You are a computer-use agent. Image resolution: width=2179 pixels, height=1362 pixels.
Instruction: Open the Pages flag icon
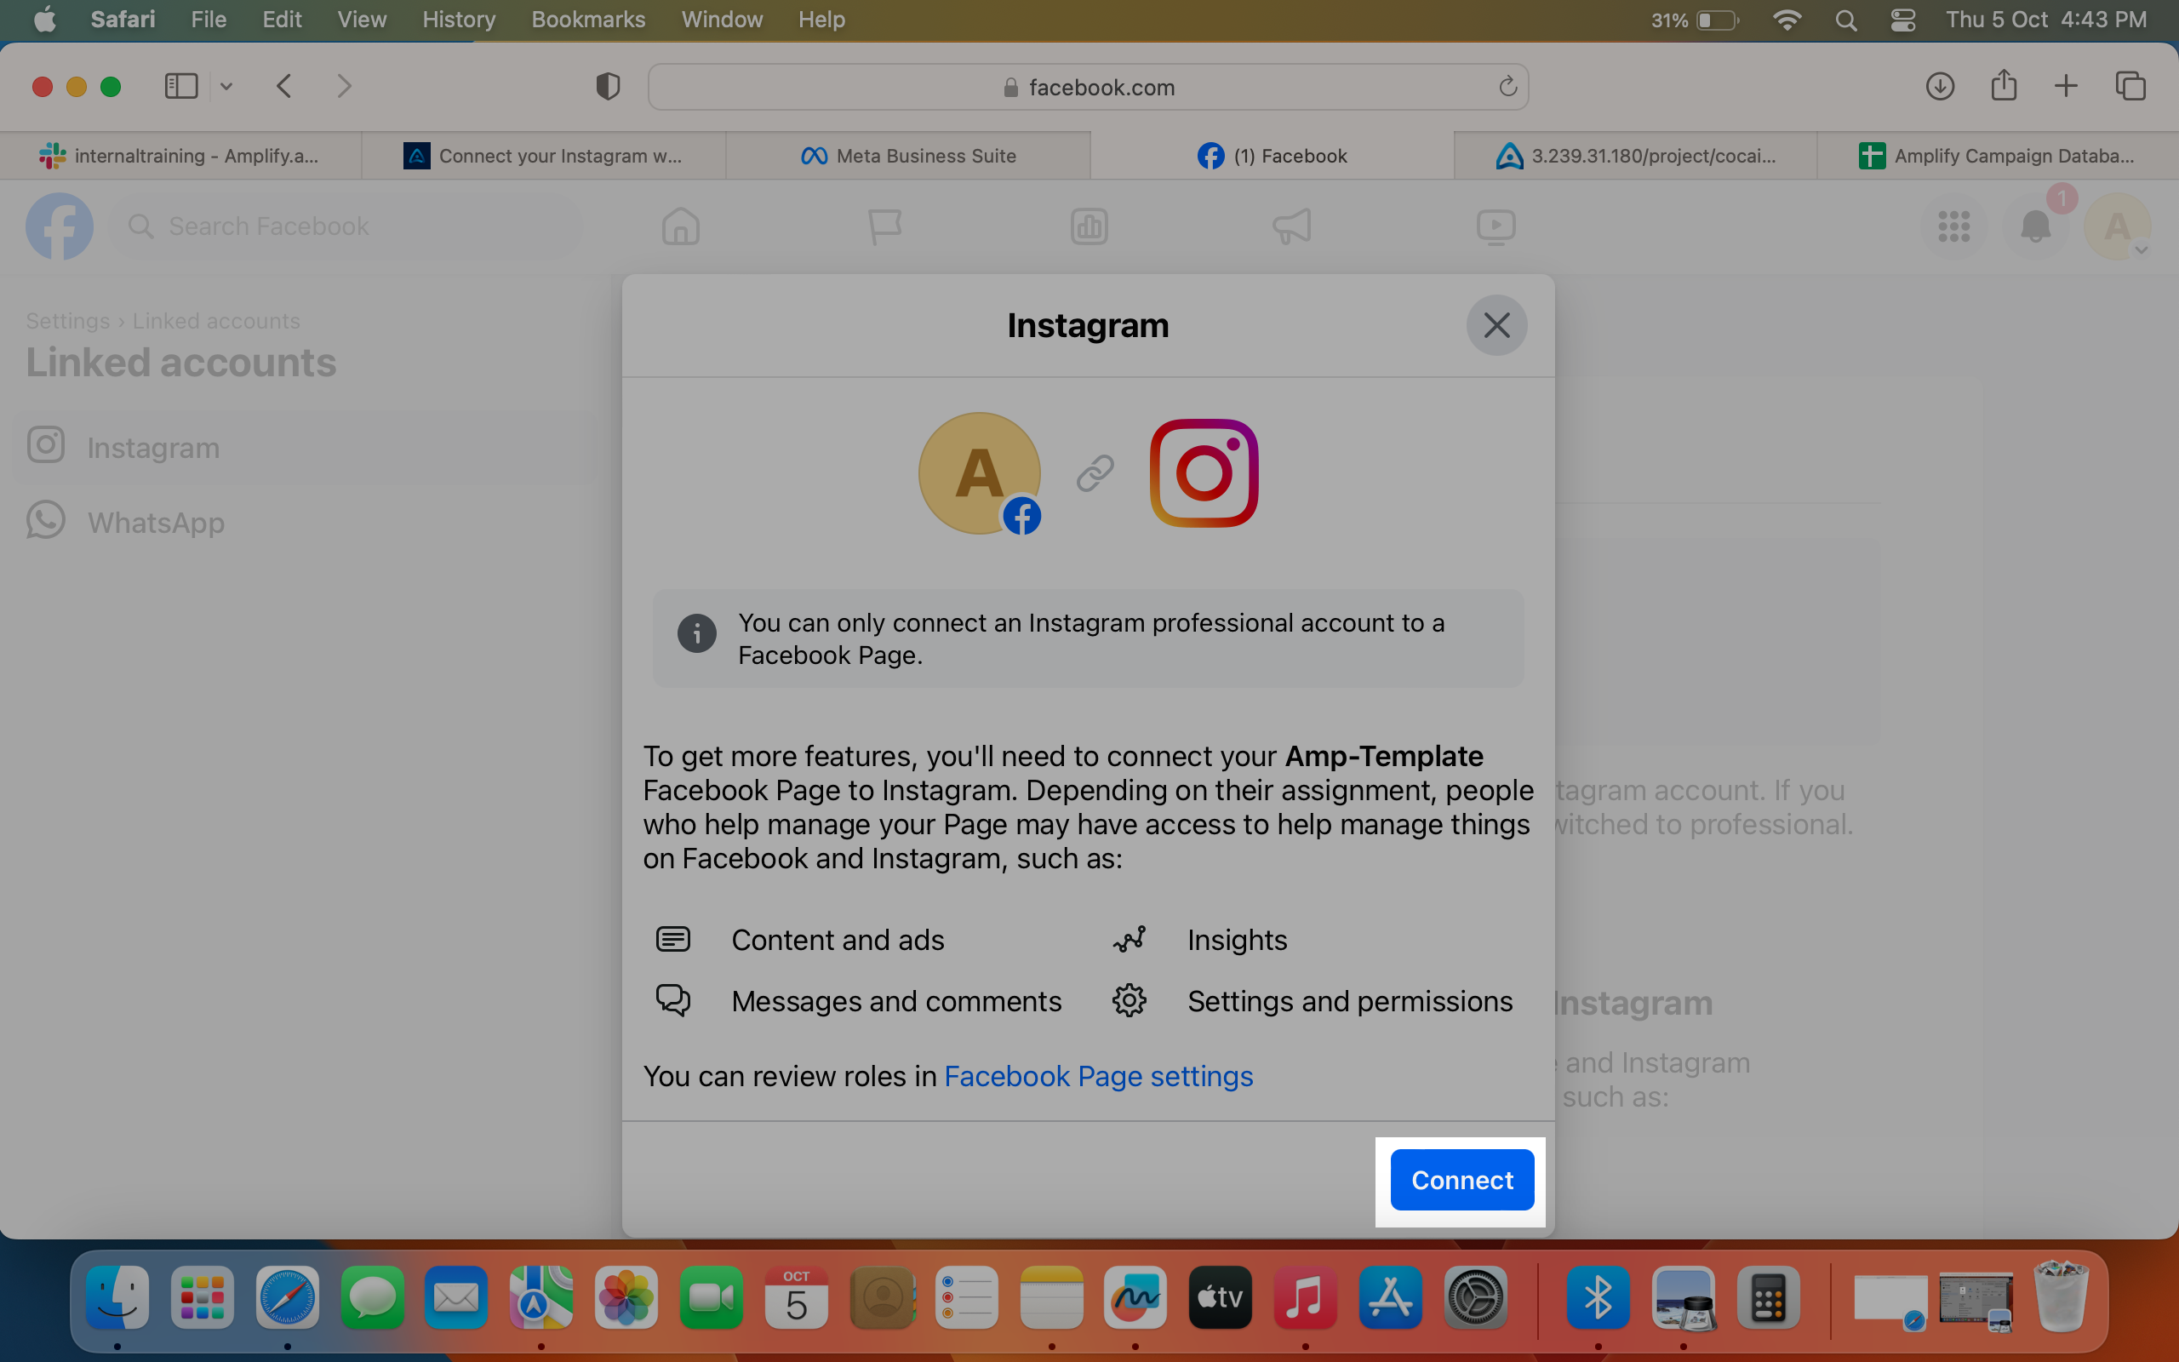point(884,226)
